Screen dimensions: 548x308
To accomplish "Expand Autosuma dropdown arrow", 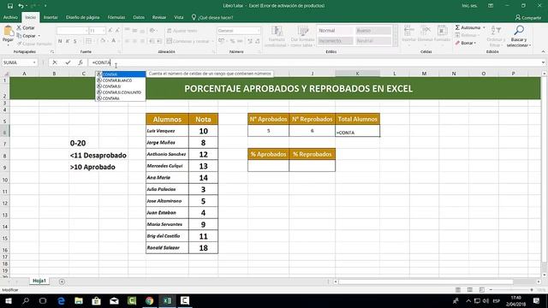I will (484, 27).
